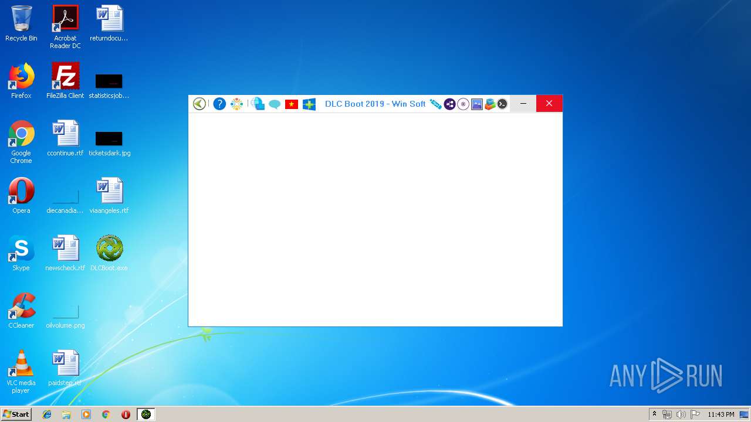This screenshot has height=422, width=751.
Task: Open the colored blocks stack icon
Action: point(490,104)
